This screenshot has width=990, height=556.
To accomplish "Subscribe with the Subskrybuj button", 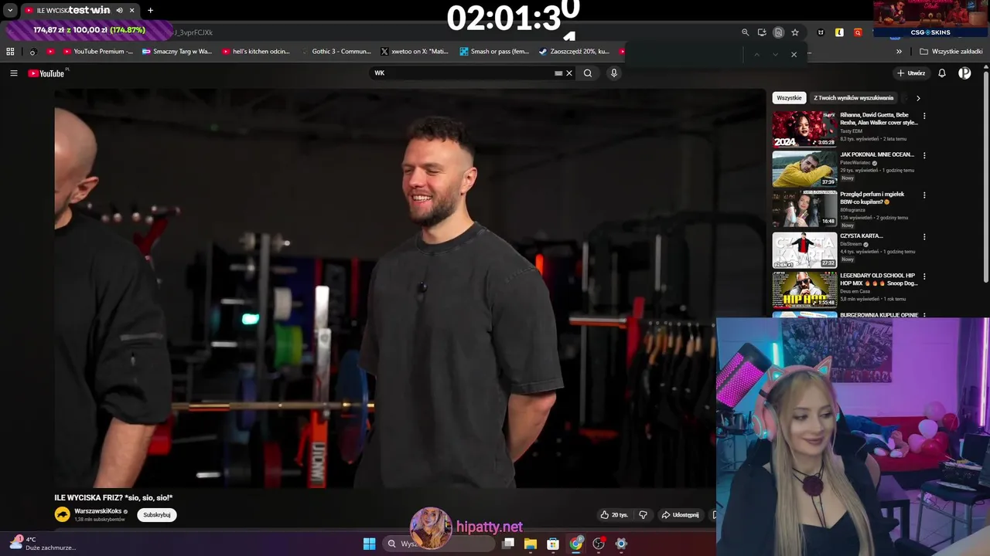I will 157,515.
